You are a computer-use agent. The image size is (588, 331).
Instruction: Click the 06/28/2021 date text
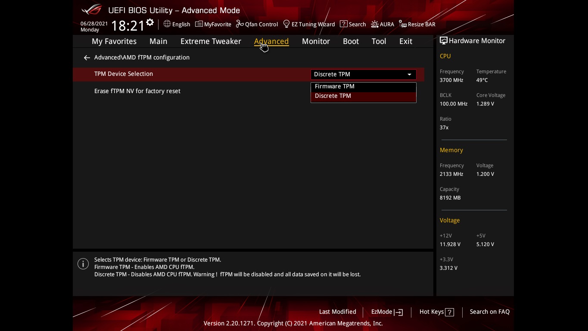pos(94,24)
